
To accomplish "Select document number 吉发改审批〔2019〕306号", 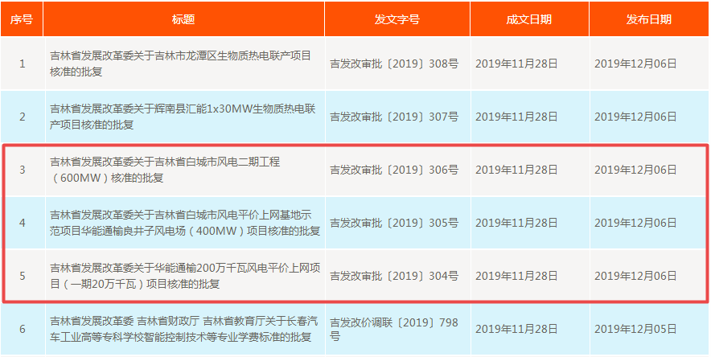I will click(x=394, y=170).
